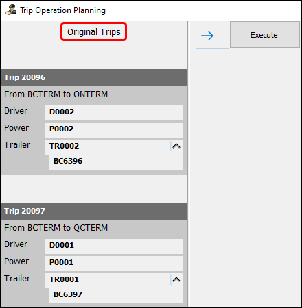Select trailer TR0002 entry
The image size is (302, 308).
108,146
